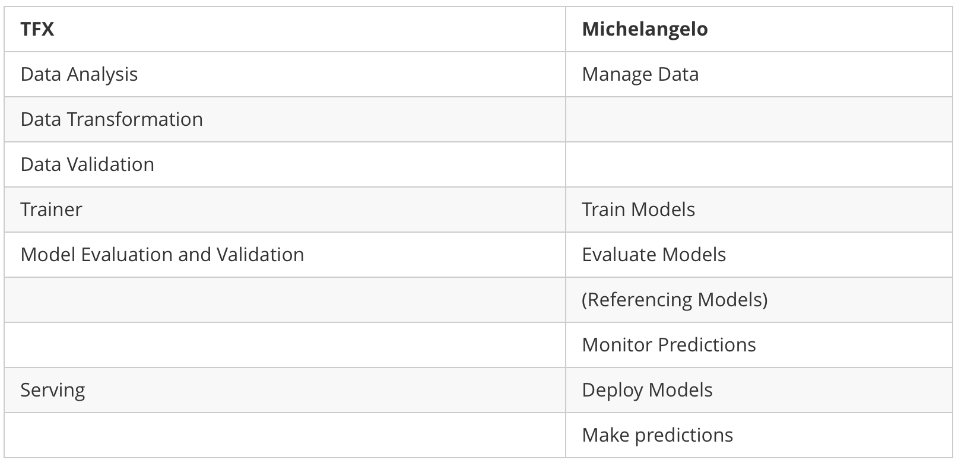Select Model Evaluation and Validation text
The width and height of the screenshot is (958, 463).
[x=162, y=255]
